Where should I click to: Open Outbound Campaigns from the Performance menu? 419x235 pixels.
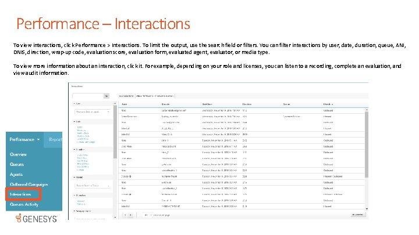pos(29,185)
